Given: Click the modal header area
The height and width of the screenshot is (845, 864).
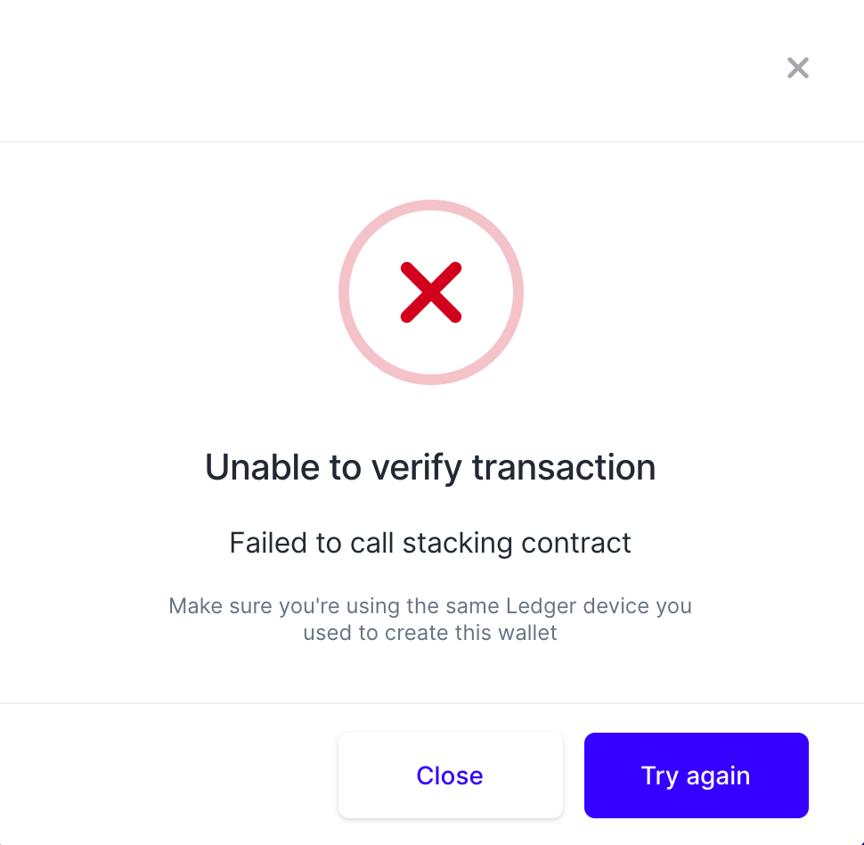Looking at the screenshot, I should (x=431, y=70).
